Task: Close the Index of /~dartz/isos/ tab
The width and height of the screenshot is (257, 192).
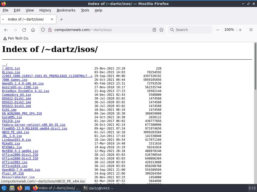Action: click(x=52, y=19)
